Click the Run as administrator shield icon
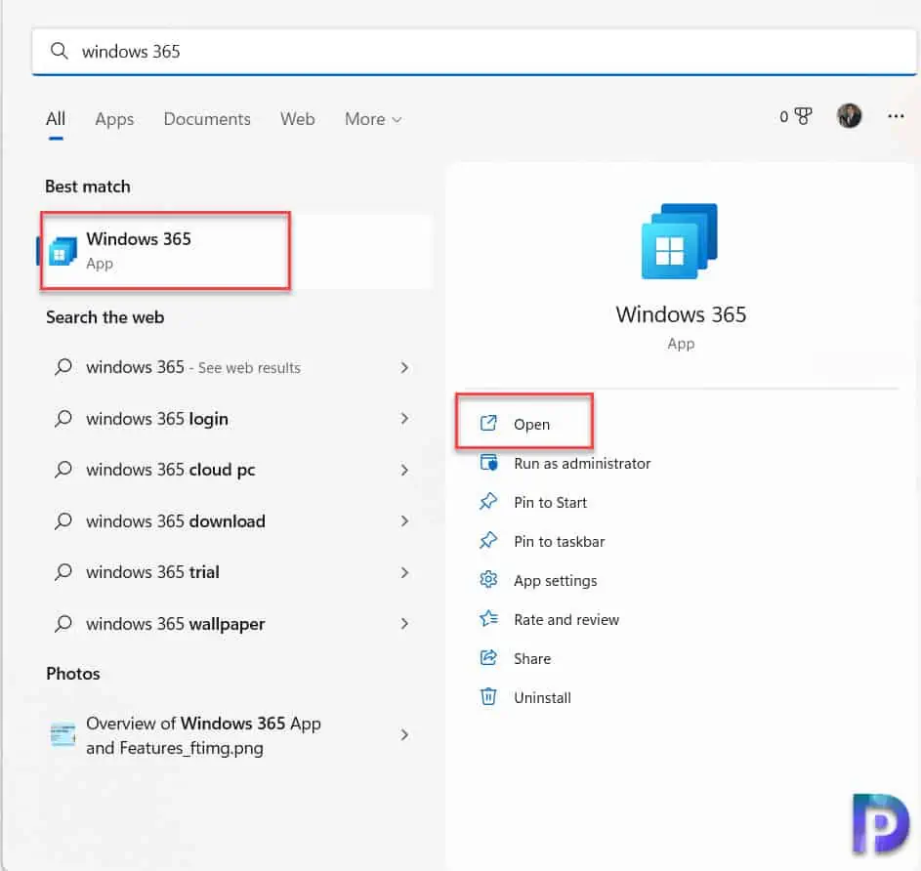Image resolution: width=921 pixels, height=871 pixels. pos(488,463)
